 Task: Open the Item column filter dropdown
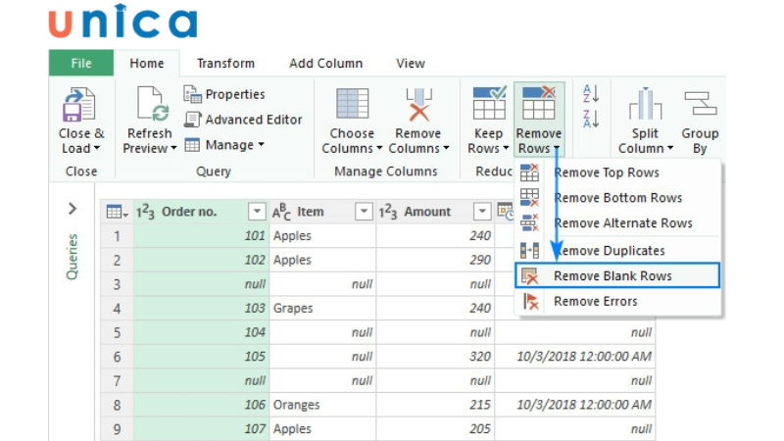tap(364, 212)
